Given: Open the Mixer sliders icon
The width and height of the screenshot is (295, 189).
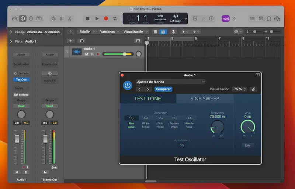Looking at the screenshot, I should tap(62, 18).
